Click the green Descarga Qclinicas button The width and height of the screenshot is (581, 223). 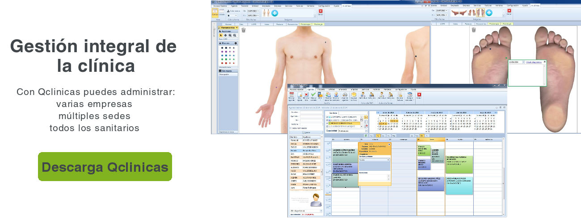(x=105, y=167)
